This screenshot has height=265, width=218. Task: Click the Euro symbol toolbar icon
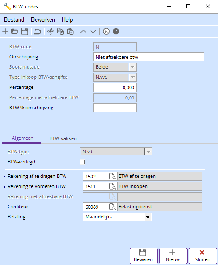pos(106,31)
